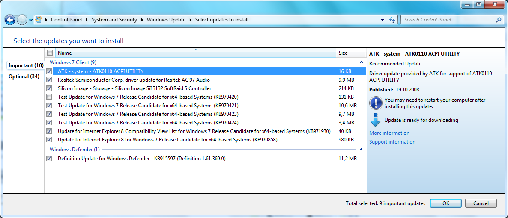Open the System and Security breadcrumb
Screen dimensions: 508x218
click(x=114, y=20)
